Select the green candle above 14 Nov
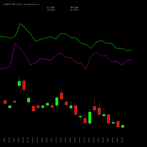This screenshot has width=147, height=147. (x=57, y=101)
